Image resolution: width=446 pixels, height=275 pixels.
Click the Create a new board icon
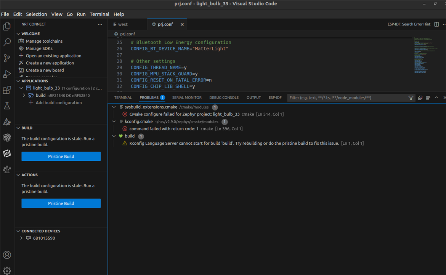21,70
